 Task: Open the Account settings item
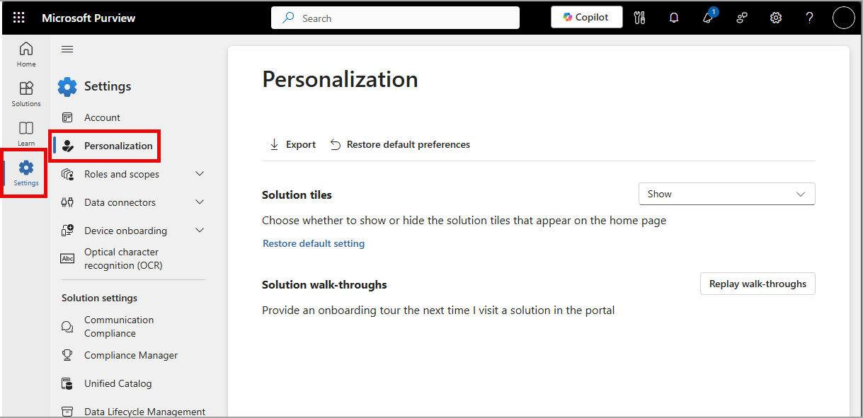coord(102,117)
